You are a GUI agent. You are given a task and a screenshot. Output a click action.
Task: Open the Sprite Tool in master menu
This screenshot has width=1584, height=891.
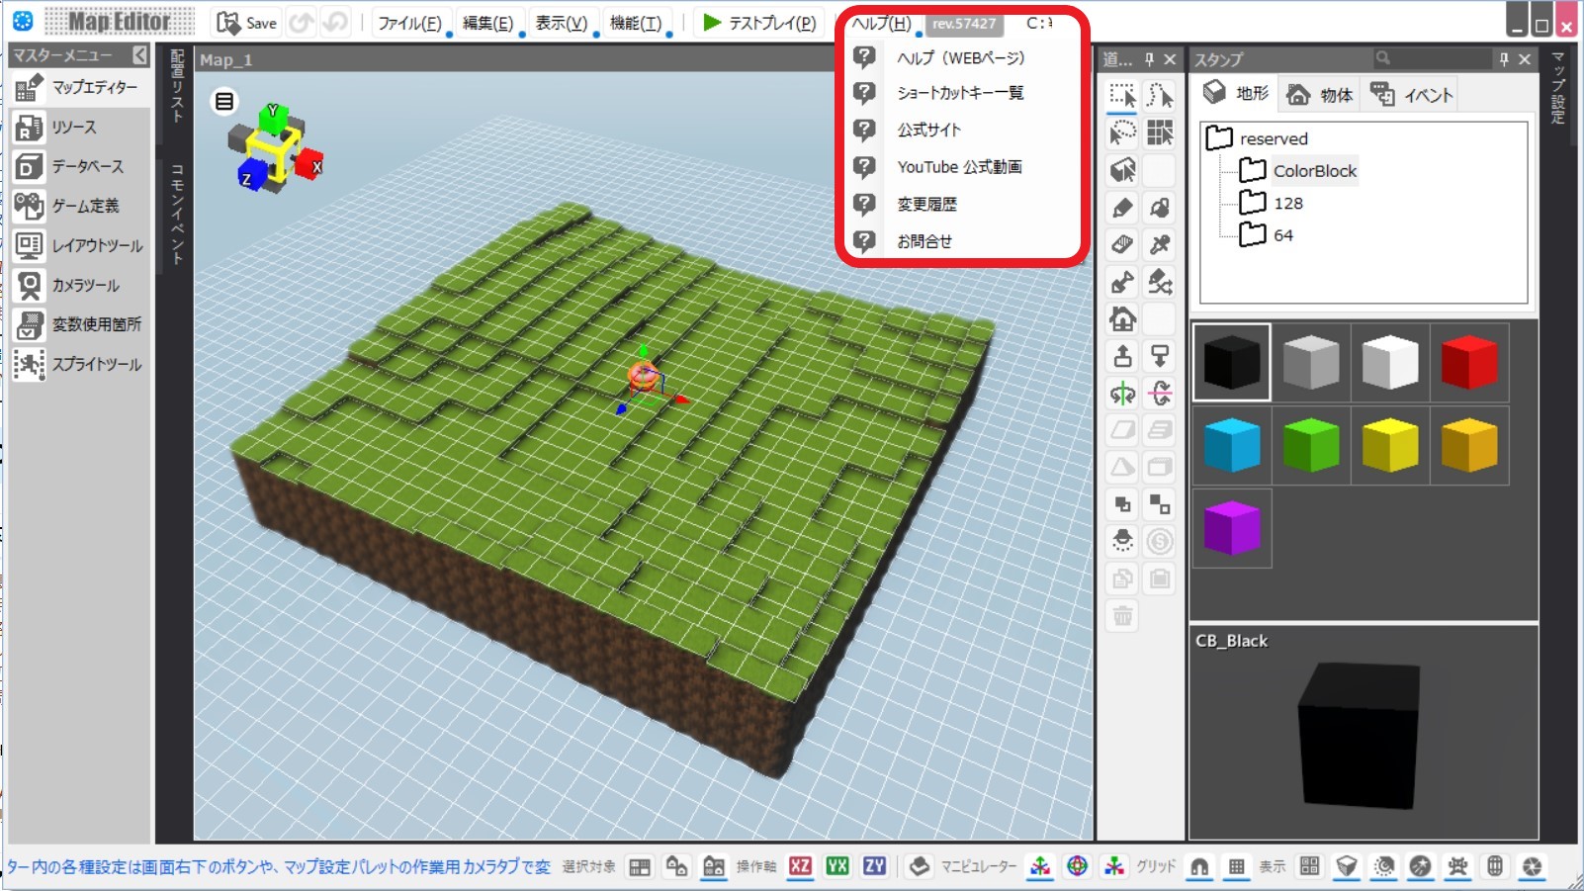(79, 364)
